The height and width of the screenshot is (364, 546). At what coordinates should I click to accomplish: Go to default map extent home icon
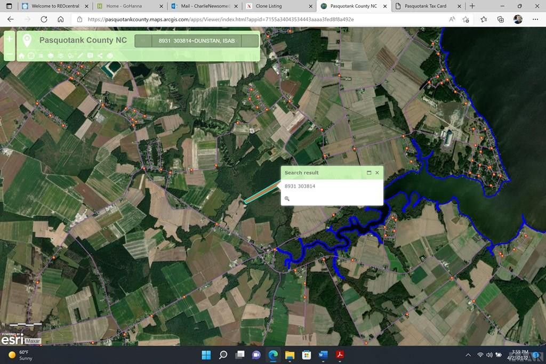pos(21,56)
